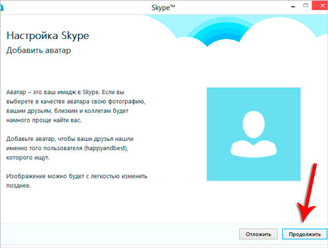Close the Skype setup window

tap(320, 5)
